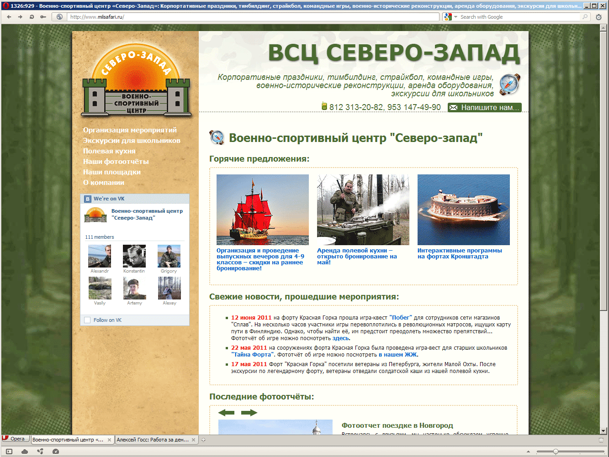Go forward with the browser forward arrow
This screenshot has width=609, height=457.
20,17
